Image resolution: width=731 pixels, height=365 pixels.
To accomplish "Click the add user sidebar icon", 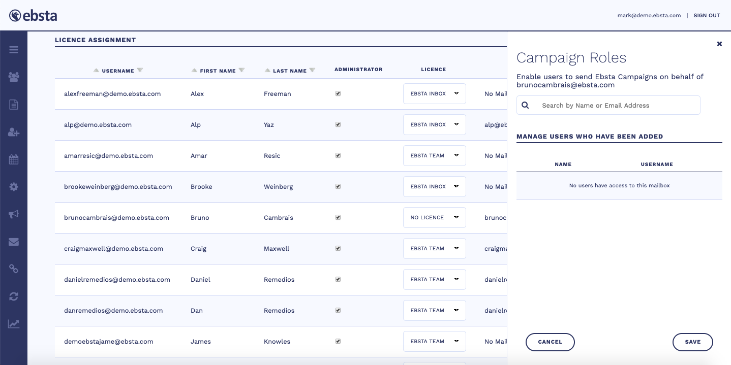I will 14,132.
